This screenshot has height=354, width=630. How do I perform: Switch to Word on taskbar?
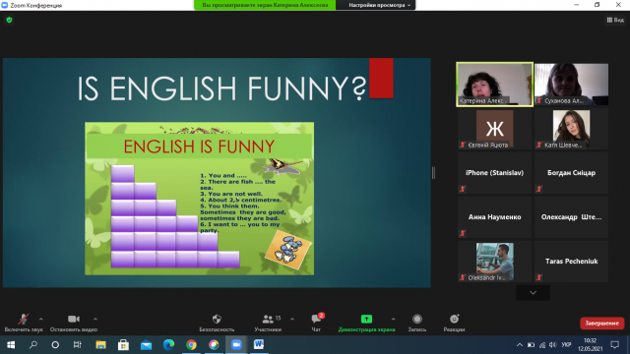259,345
